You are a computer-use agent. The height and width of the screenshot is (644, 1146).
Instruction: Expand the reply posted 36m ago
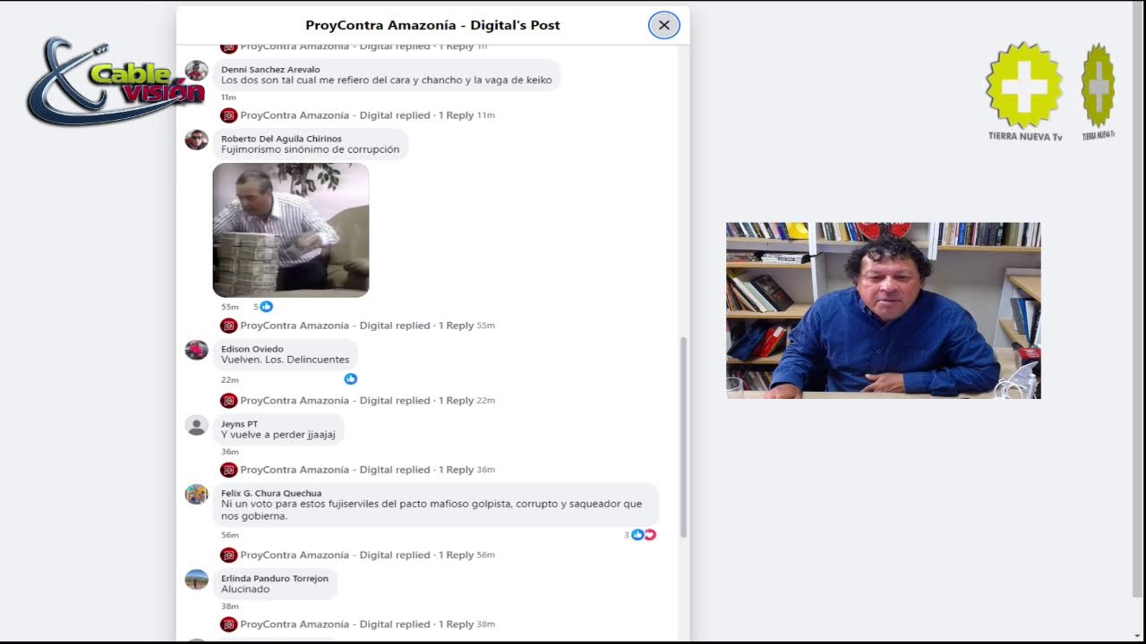point(357,470)
